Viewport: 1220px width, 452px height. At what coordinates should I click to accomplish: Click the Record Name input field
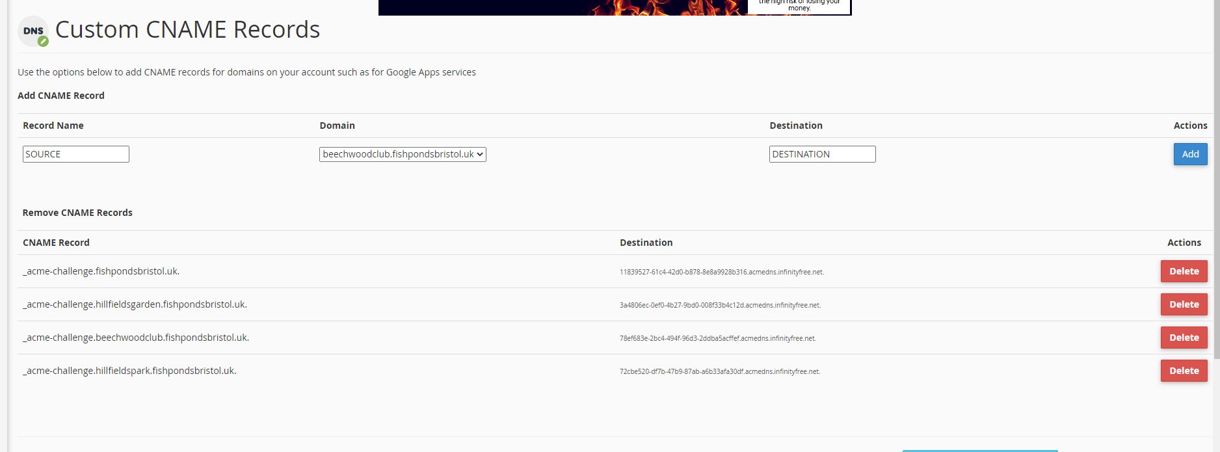(x=76, y=154)
